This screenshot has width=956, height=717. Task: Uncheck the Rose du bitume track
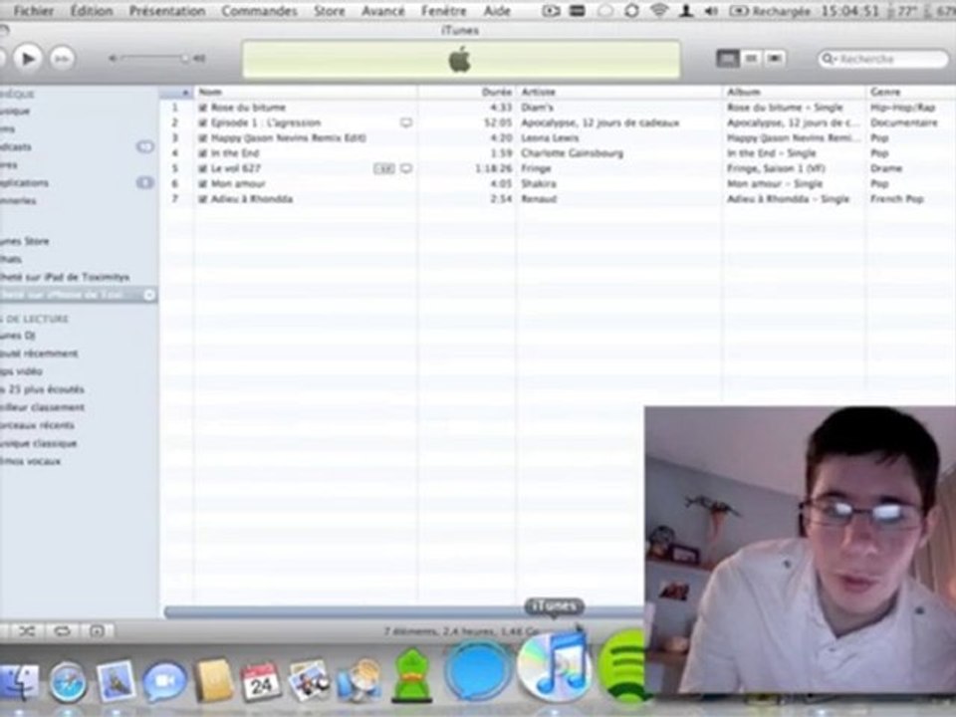click(202, 108)
